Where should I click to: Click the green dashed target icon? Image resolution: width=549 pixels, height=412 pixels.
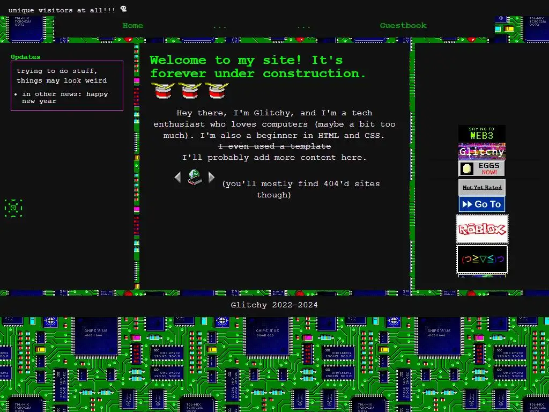coord(13,208)
